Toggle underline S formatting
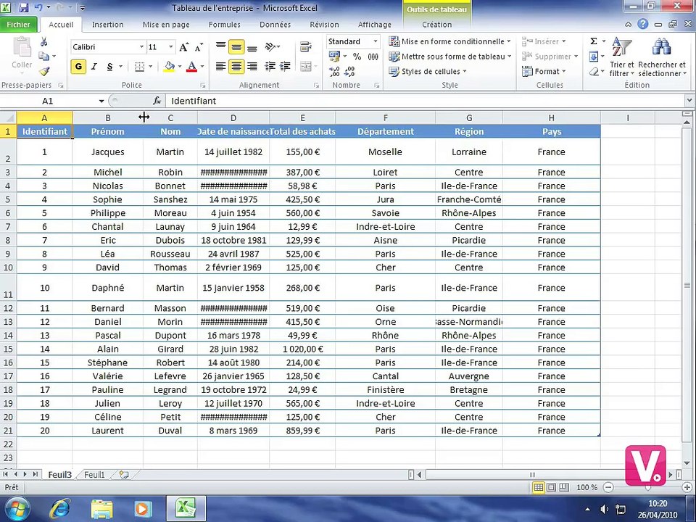696x522 pixels. coord(109,67)
